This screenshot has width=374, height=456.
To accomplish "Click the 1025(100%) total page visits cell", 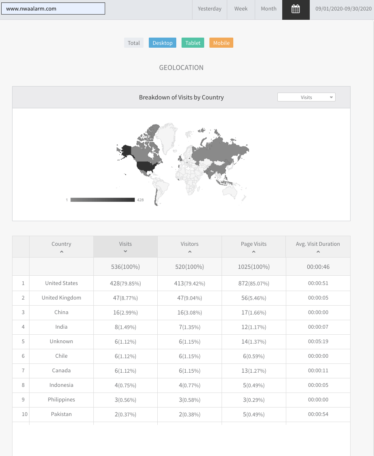I will click(254, 267).
